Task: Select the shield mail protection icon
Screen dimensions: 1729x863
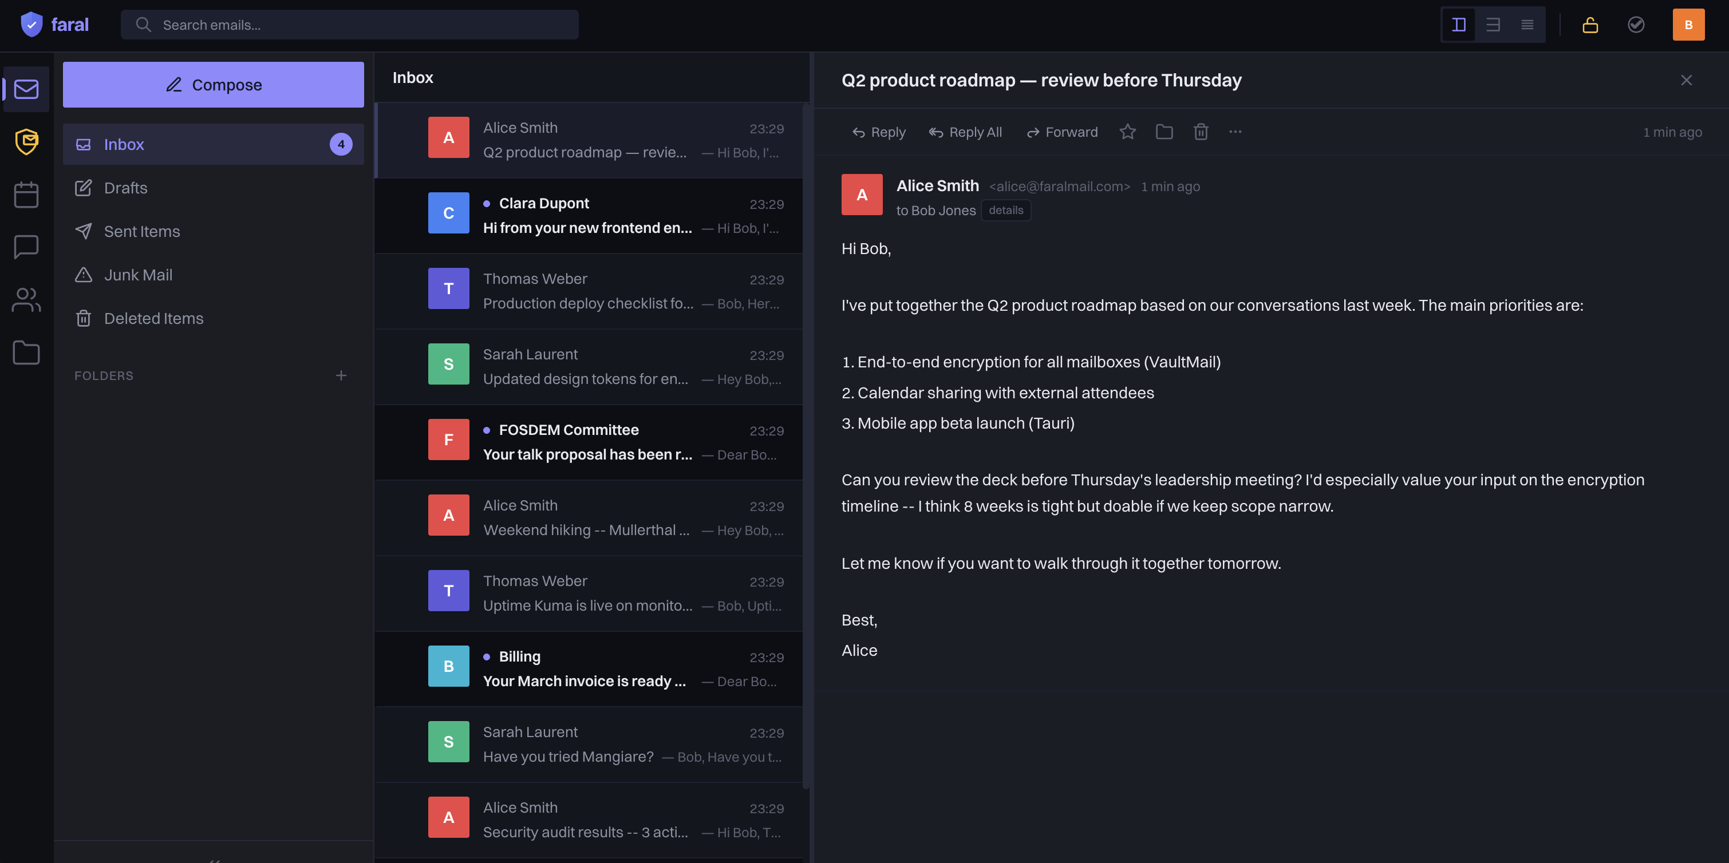Action: click(26, 141)
